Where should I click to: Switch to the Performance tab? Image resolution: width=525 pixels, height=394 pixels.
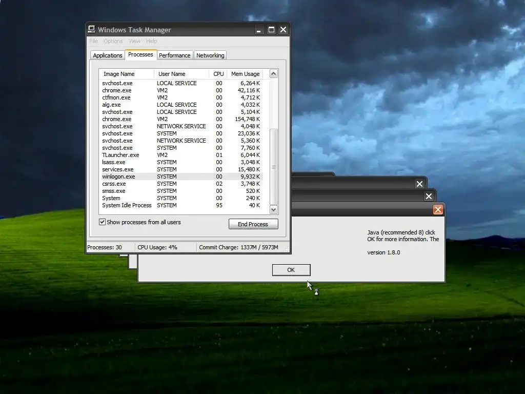[174, 55]
